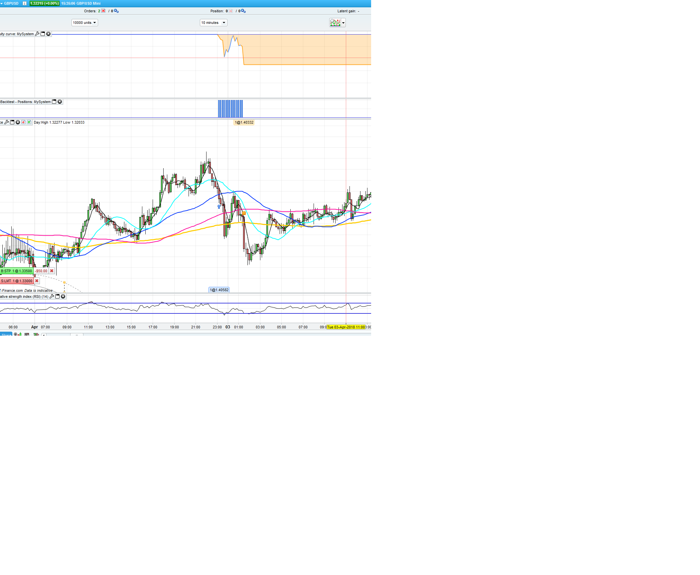
Task: Move price panel down with red arrow
Action: coord(23,122)
